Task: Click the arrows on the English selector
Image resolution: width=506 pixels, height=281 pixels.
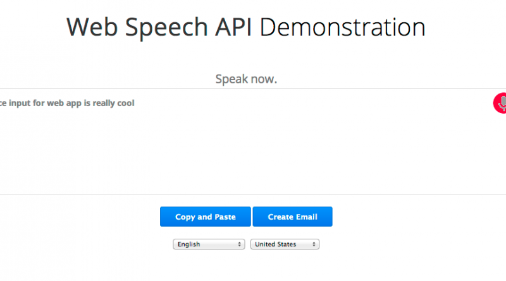Action: pyautogui.click(x=240, y=244)
